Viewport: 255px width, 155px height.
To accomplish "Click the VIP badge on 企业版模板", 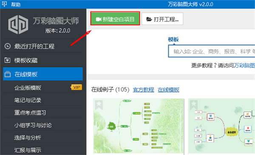I will pos(76,87).
